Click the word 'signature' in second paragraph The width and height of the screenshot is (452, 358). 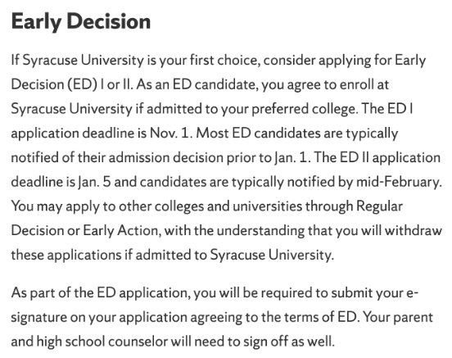click(39, 318)
